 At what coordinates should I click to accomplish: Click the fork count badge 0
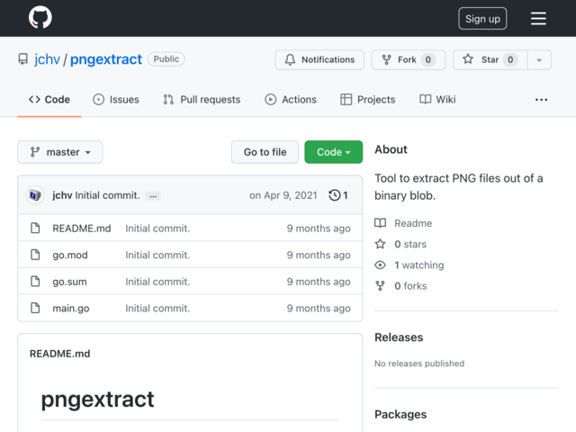pyautogui.click(x=428, y=59)
